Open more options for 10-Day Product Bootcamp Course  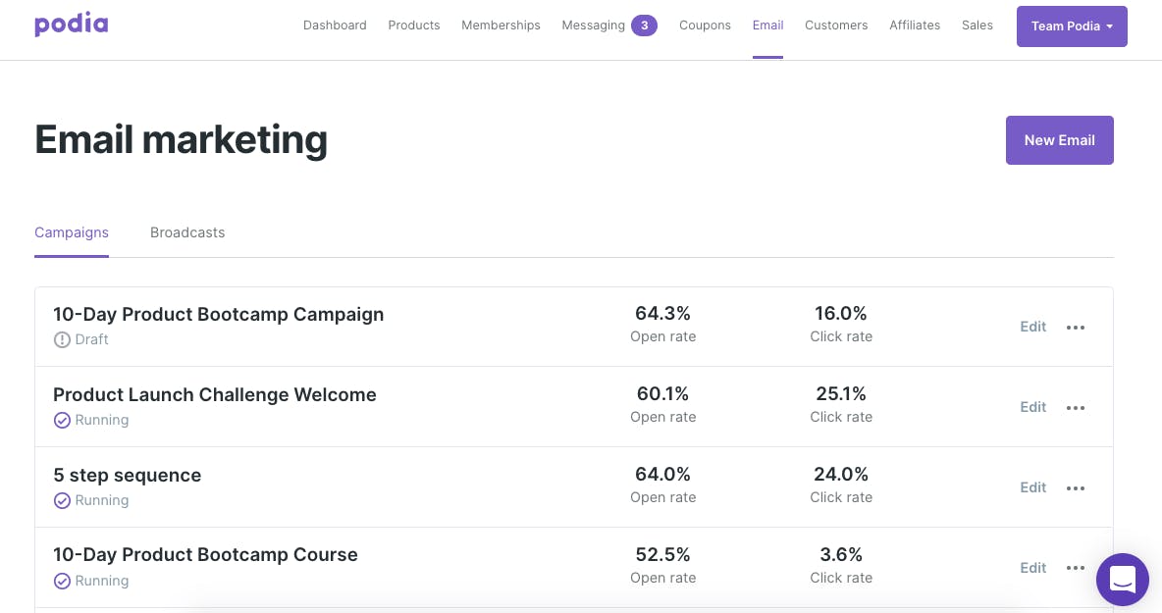point(1076,569)
